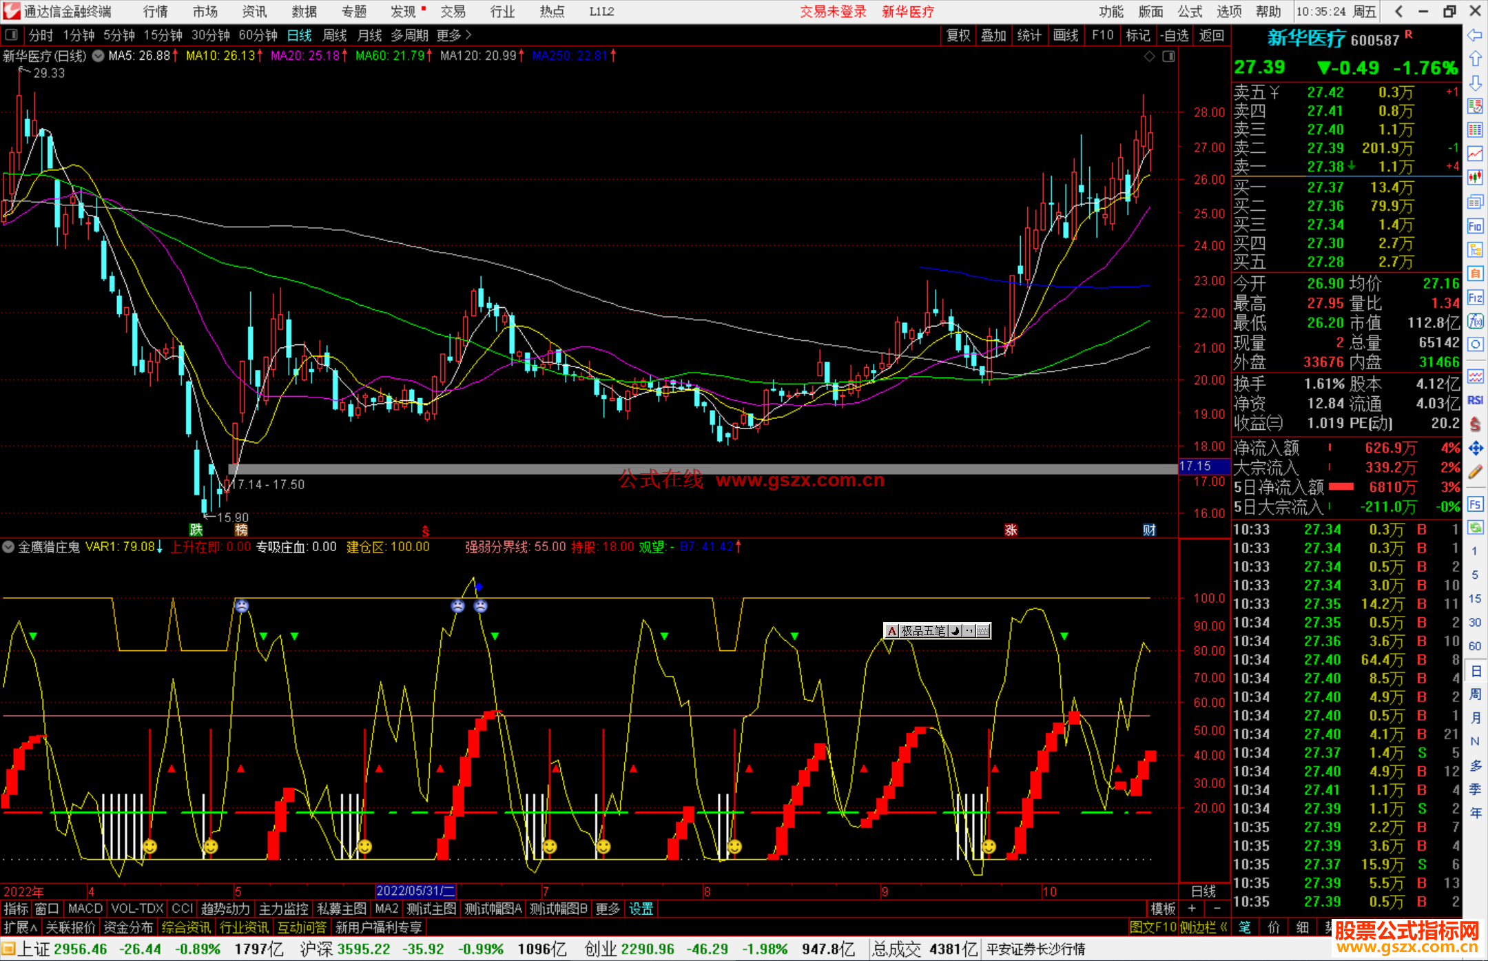Expand the 更多 timeframe dropdown

(454, 35)
